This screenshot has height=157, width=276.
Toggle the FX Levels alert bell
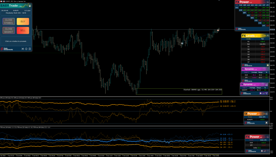(x=268, y=65)
